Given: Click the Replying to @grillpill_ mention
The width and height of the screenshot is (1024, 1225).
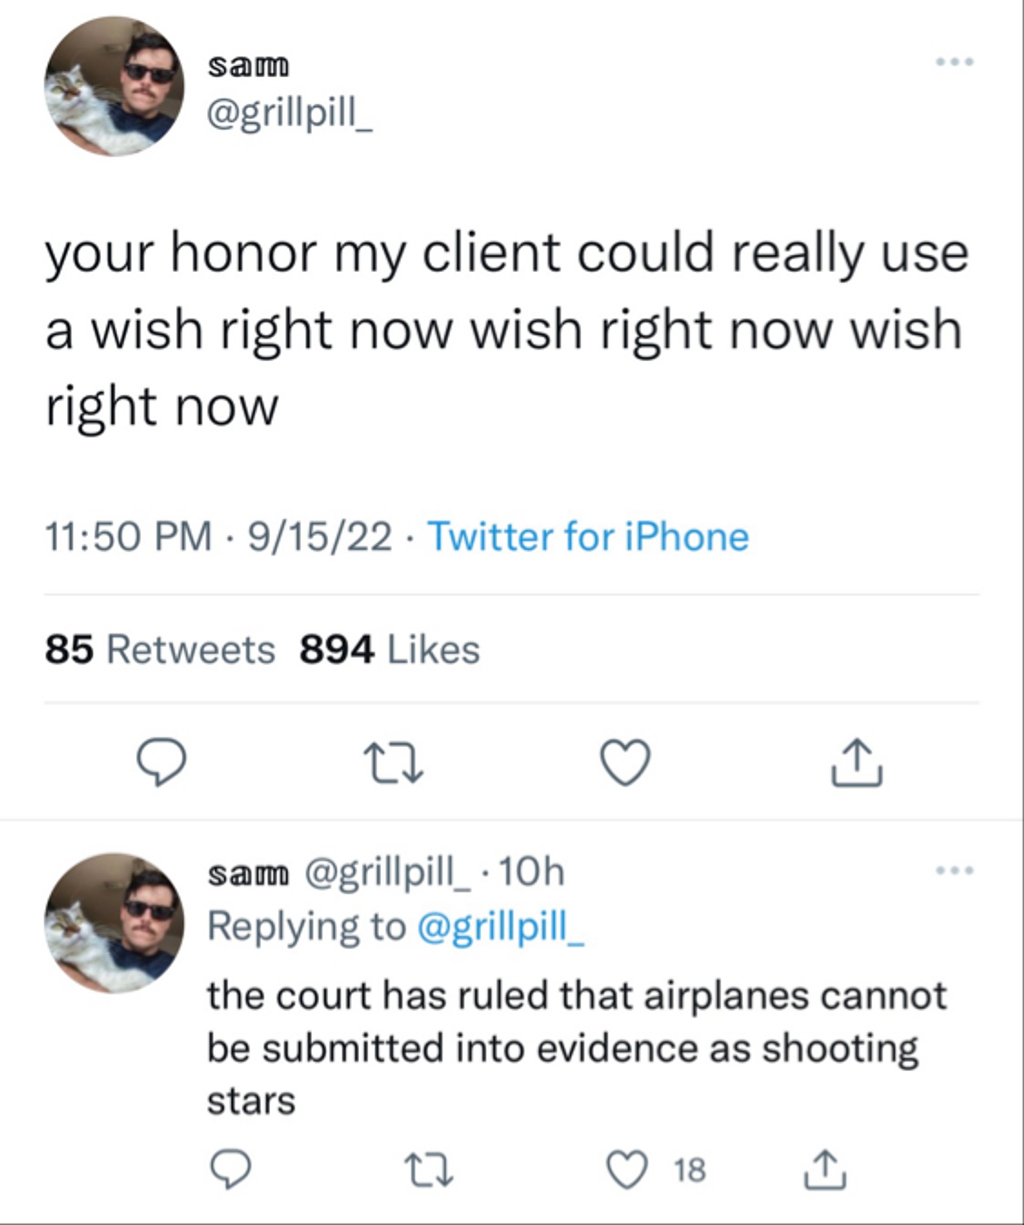Looking at the screenshot, I should point(500,927).
